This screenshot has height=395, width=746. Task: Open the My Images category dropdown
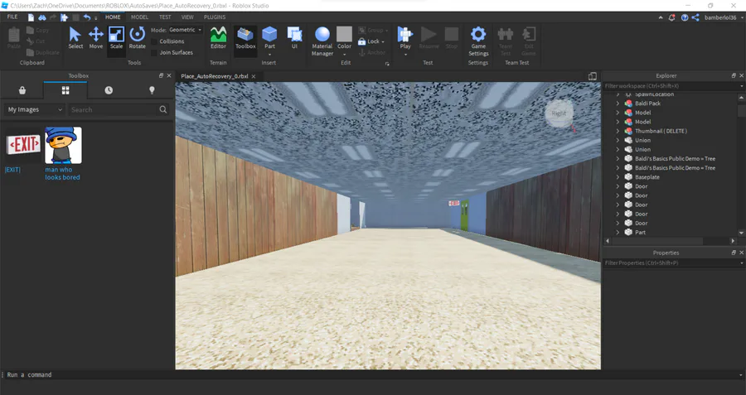tap(34, 109)
